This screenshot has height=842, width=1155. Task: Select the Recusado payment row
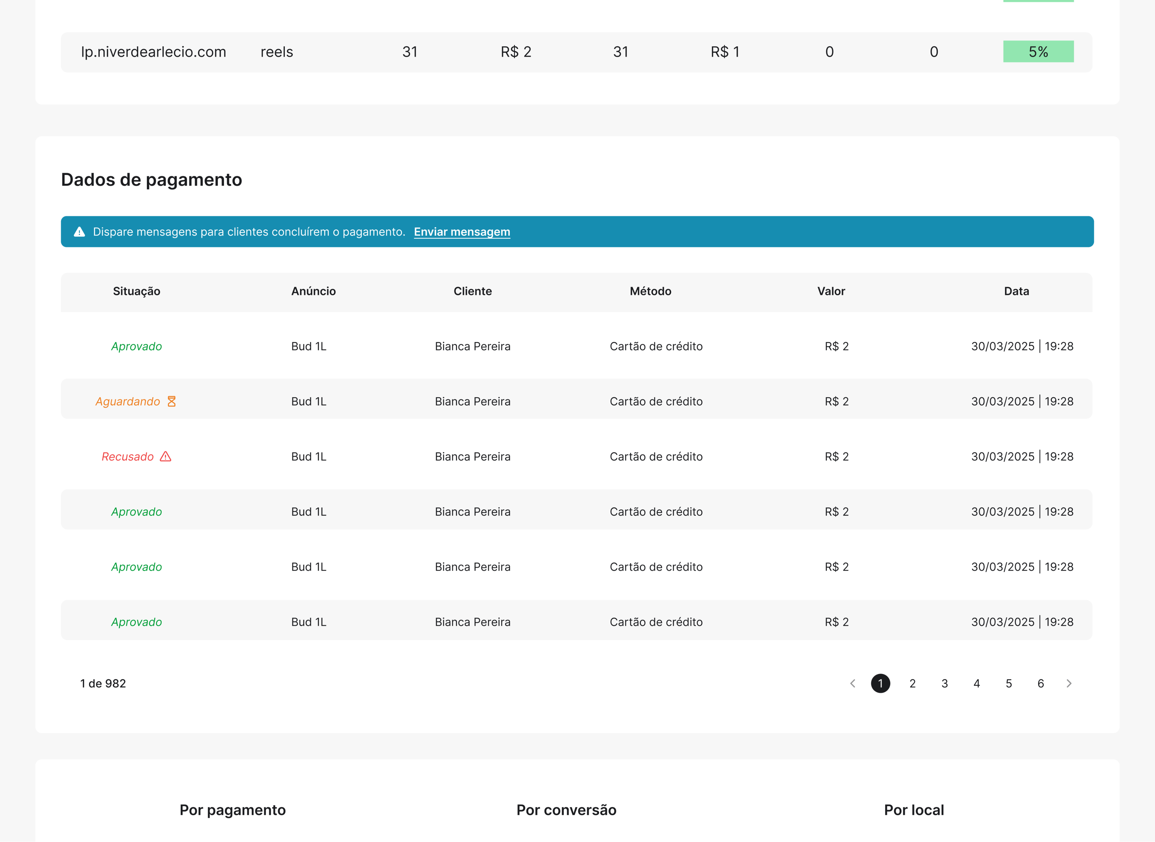coord(577,457)
